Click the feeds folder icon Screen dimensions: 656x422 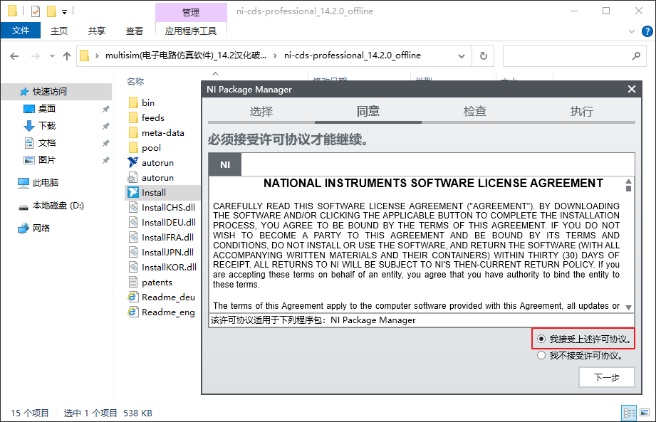(x=133, y=118)
